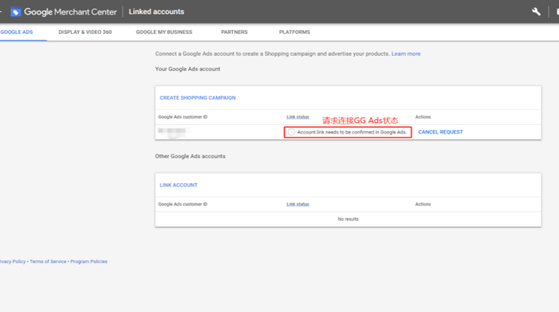
Task: Switch to the Google Ads tab
Action: pos(17,32)
